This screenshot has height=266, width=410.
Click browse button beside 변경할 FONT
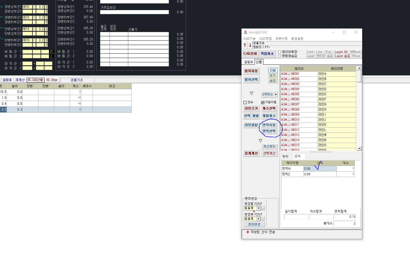[x=263, y=208]
